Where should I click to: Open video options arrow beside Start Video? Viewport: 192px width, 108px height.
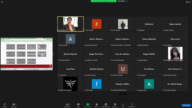click(x=18, y=104)
